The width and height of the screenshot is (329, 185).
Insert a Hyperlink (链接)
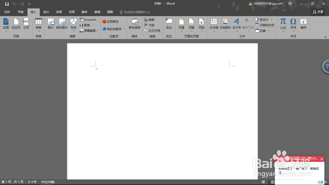tap(149, 19)
